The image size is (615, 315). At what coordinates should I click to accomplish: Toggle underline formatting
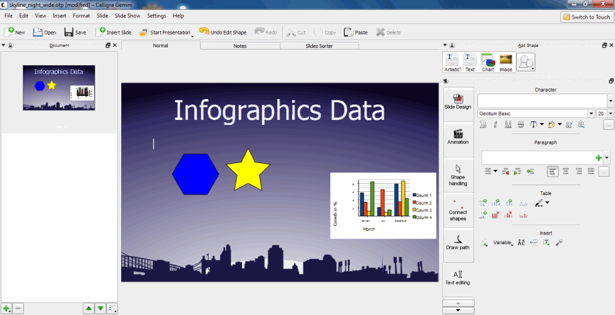pyautogui.click(x=508, y=125)
